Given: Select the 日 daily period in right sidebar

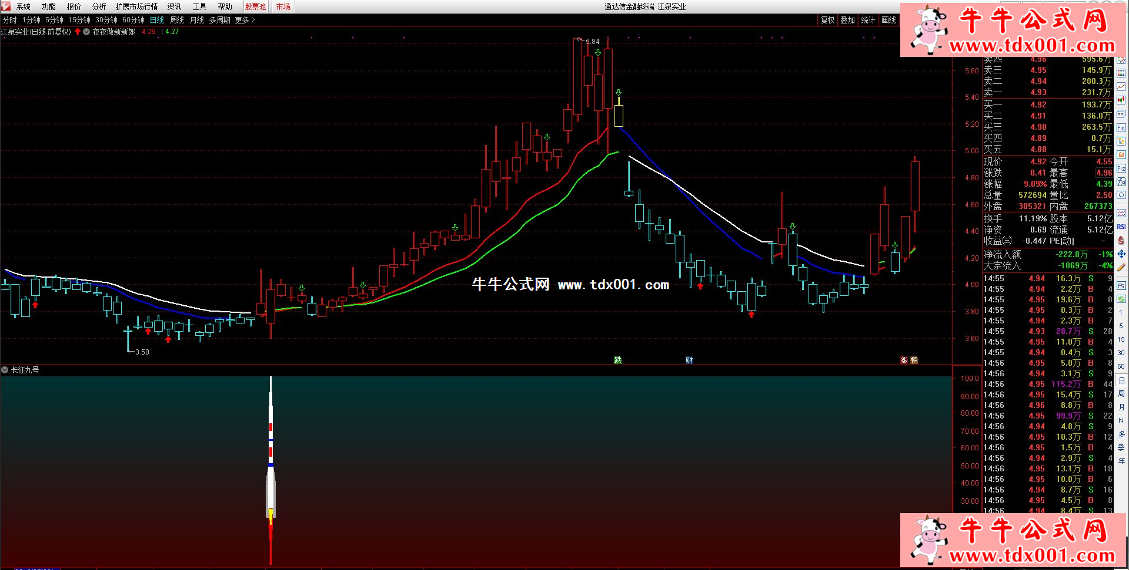Looking at the screenshot, I should pos(1121,380).
